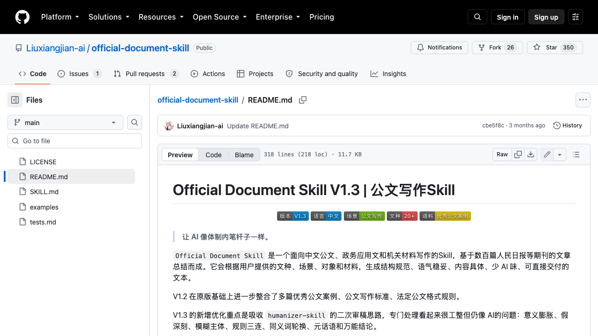Expand the Resources dropdown menu
The height and width of the screenshot is (336, 598).
point(161,17)
